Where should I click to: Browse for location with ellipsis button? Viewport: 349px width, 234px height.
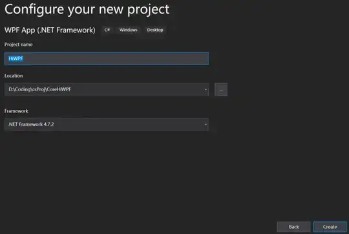[221, 89]
